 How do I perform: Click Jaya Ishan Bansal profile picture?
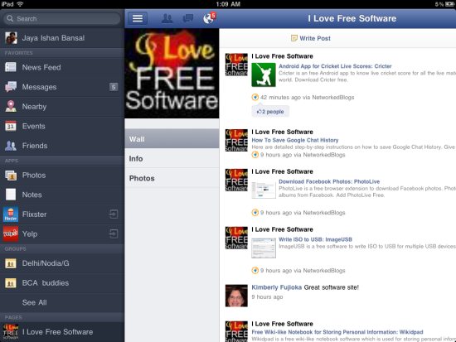click(x=11, y=38)
